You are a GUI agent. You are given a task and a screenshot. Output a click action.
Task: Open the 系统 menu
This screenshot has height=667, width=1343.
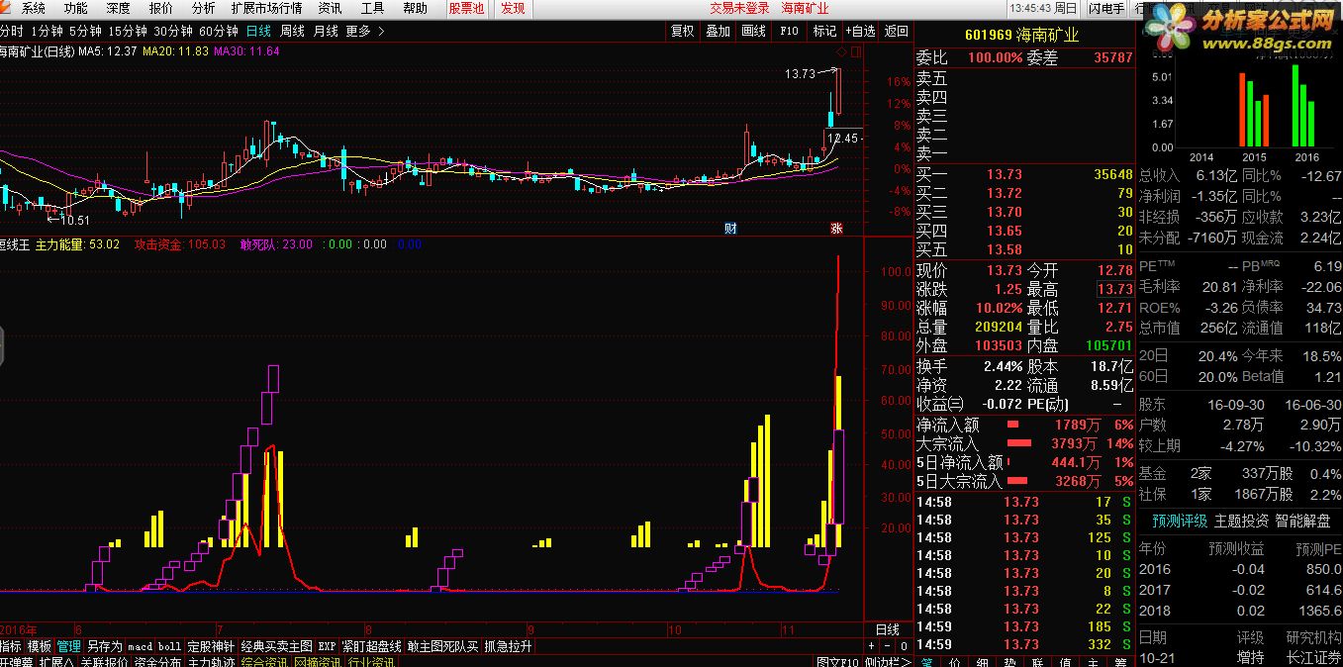tap(34, 8)
